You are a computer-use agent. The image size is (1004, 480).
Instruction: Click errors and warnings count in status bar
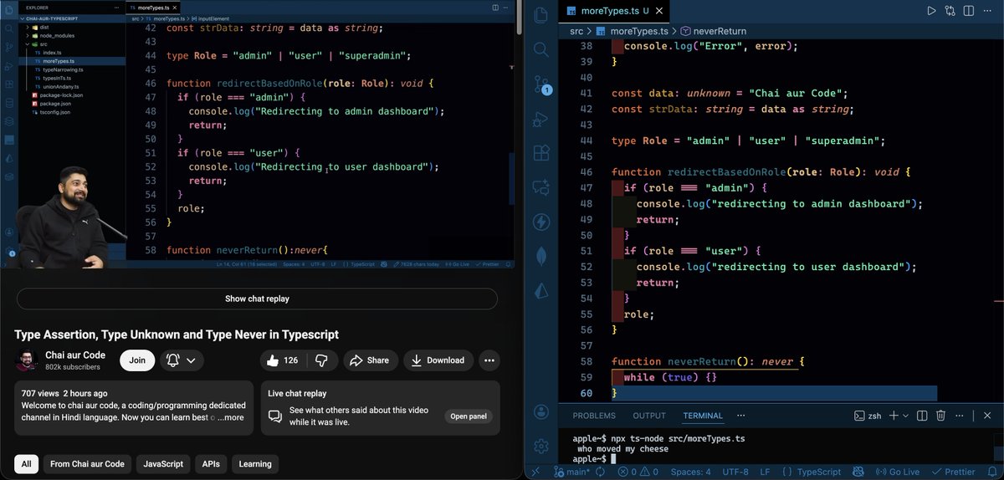pos(638,472)
